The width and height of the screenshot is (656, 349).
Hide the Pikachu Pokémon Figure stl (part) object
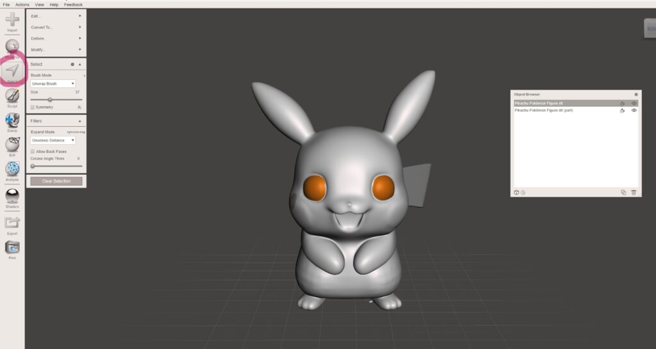(x=634, y=111)
